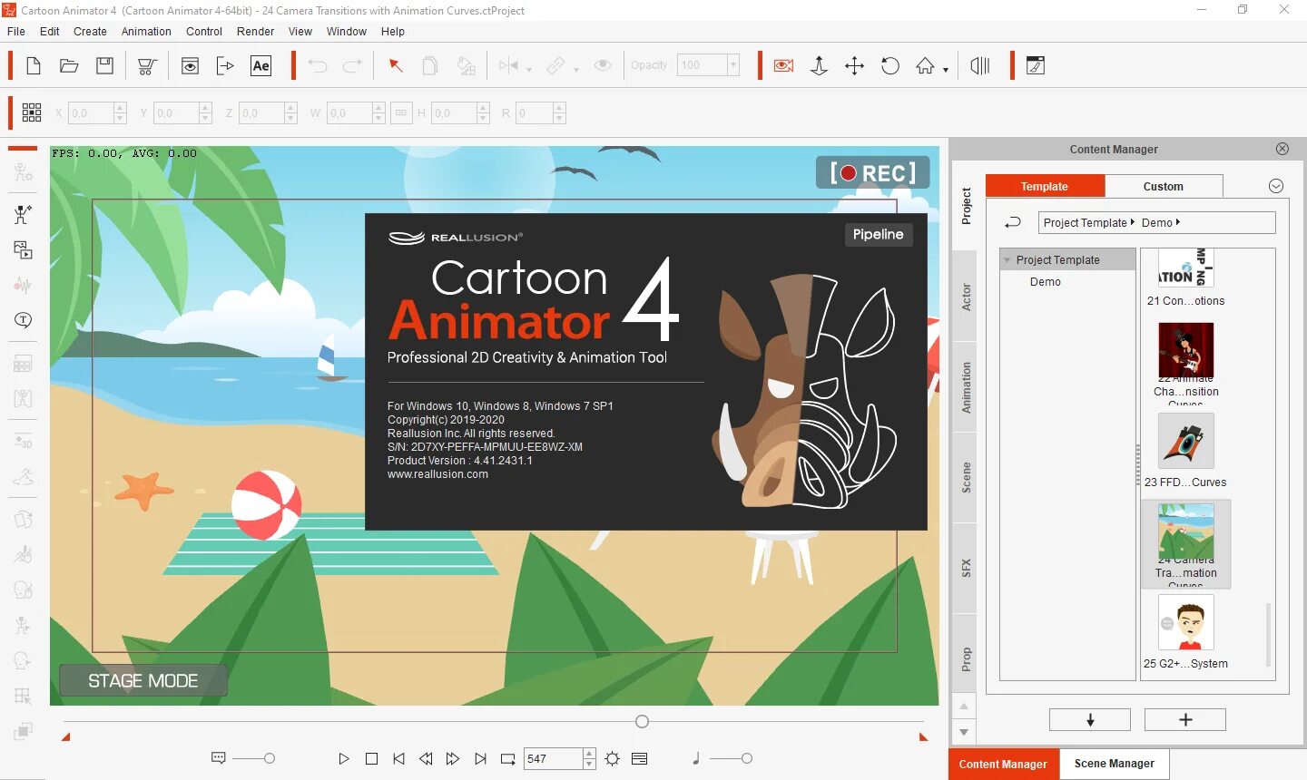Open Opacity value dropdown
The width and height of the screenshot is (1307, 780).
click(x=733, y=65)
